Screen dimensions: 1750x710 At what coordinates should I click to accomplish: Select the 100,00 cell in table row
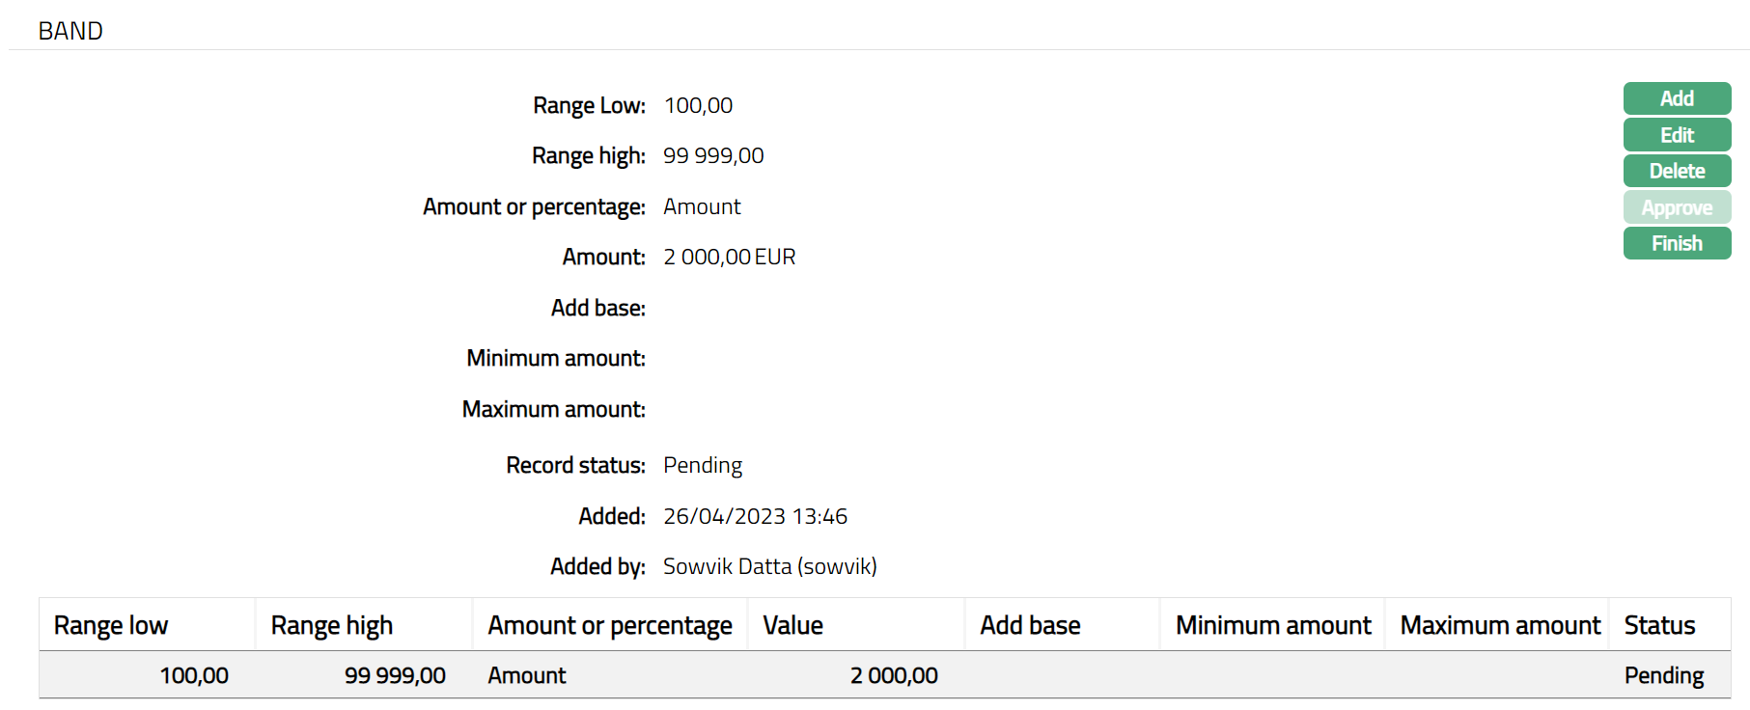click(194, 675)
